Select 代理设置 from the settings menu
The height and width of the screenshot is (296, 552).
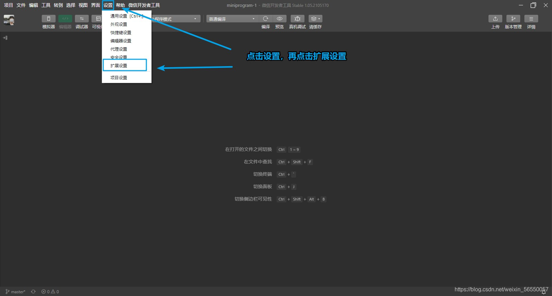tap(127, 49)
